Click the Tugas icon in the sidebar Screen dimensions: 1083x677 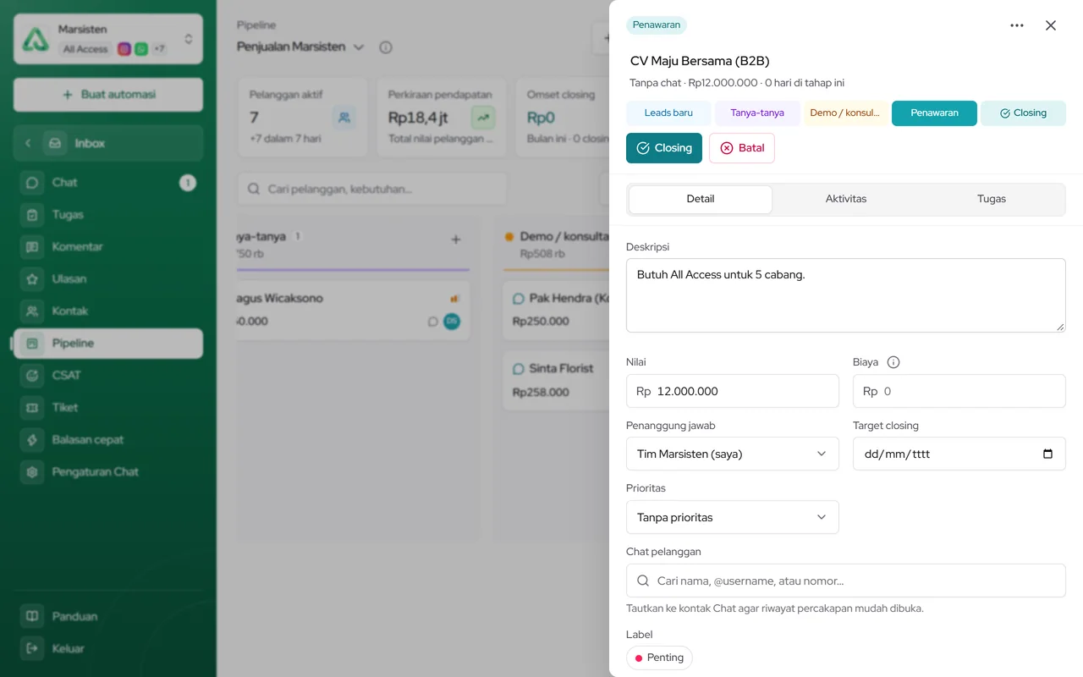coord(32,215)
